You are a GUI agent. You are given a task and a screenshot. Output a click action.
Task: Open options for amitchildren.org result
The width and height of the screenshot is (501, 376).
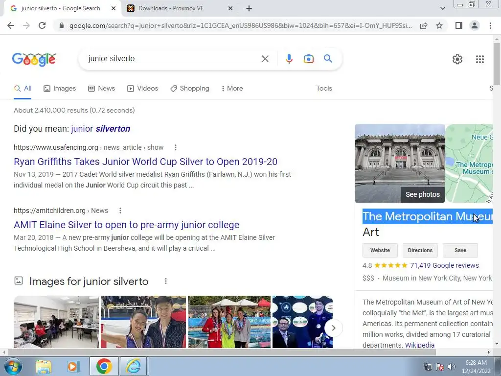point(120,211)
